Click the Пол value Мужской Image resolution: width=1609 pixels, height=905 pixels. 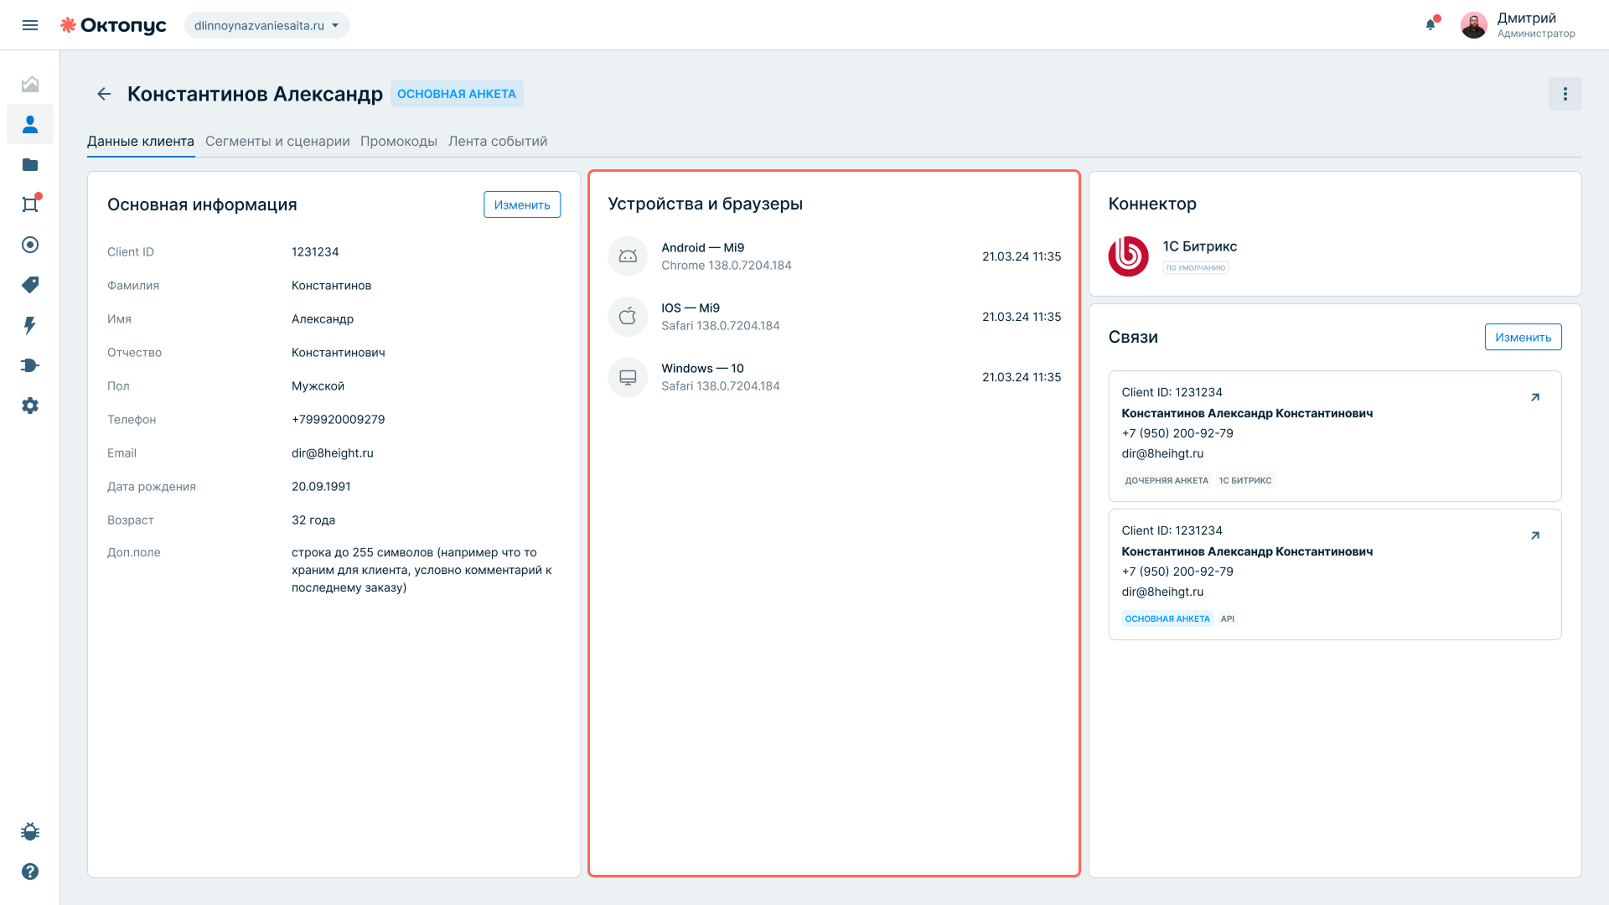(318, 386)
